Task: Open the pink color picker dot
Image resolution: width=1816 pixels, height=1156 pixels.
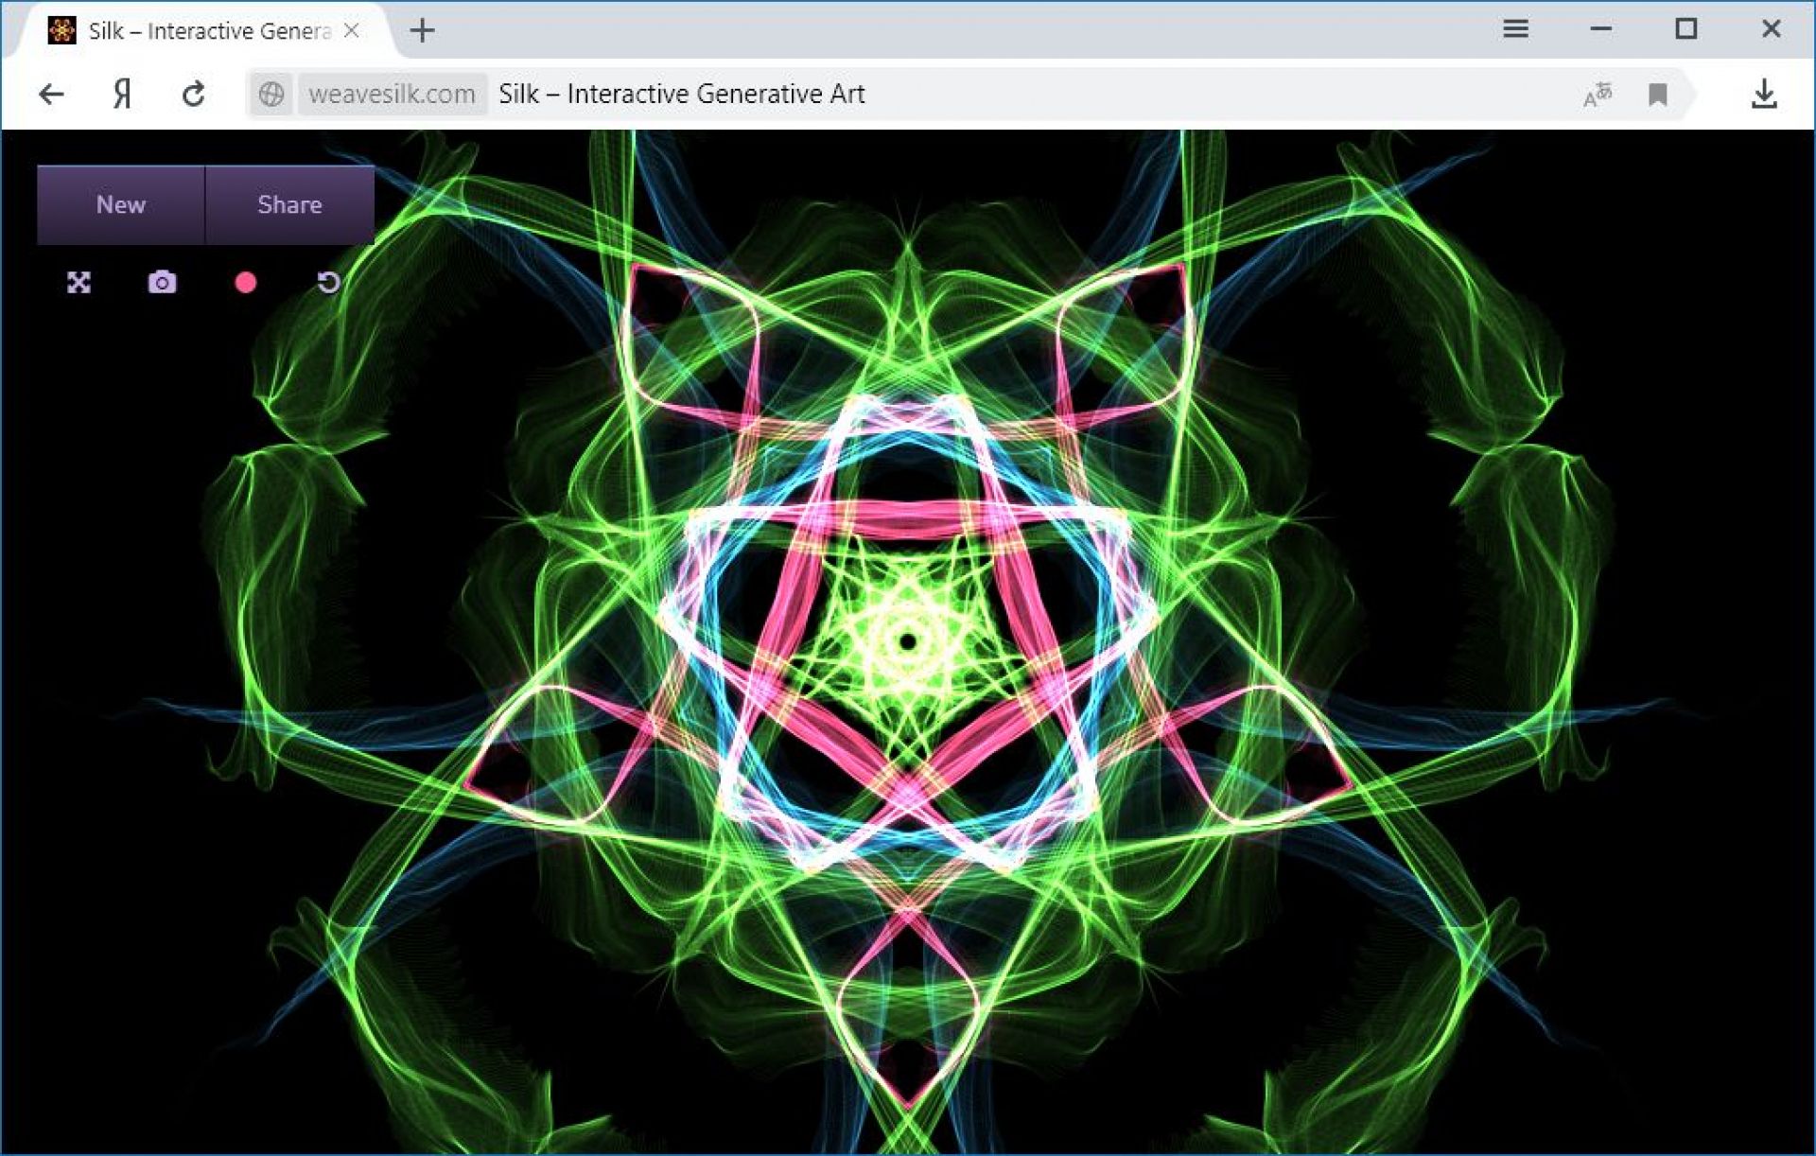Action: 245,282
